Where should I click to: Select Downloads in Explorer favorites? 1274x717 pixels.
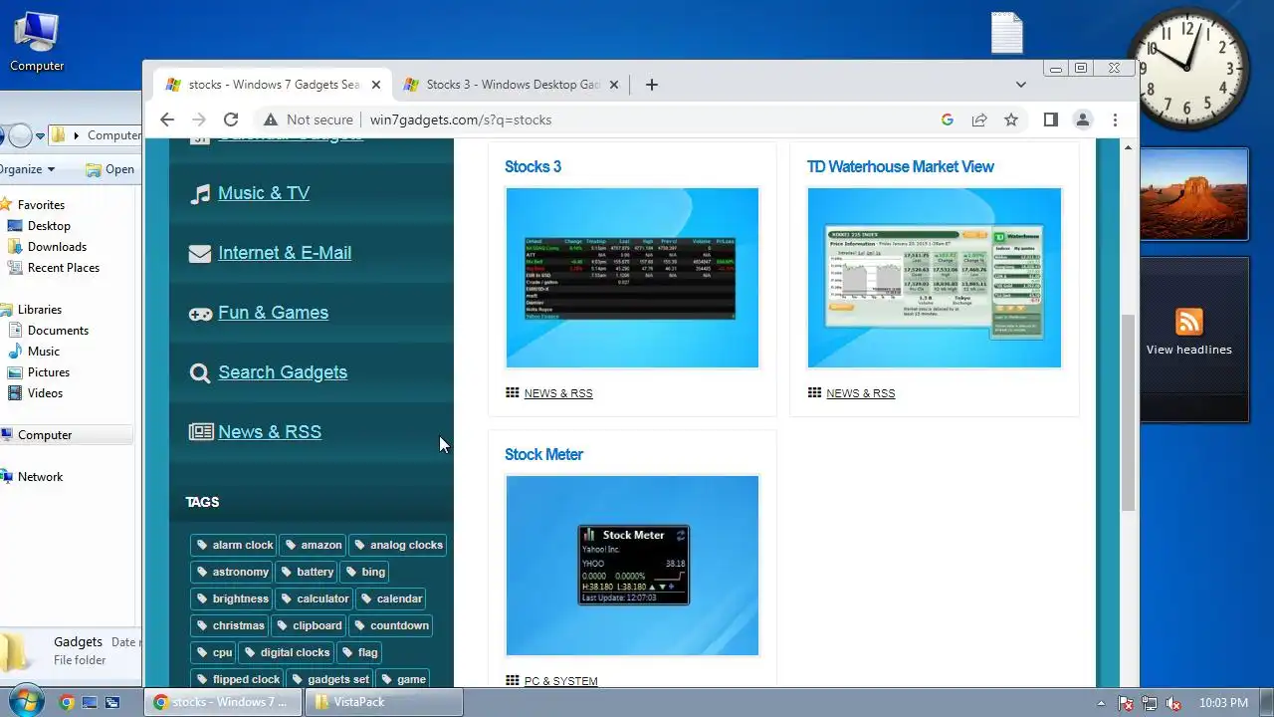tap(57, 247)
